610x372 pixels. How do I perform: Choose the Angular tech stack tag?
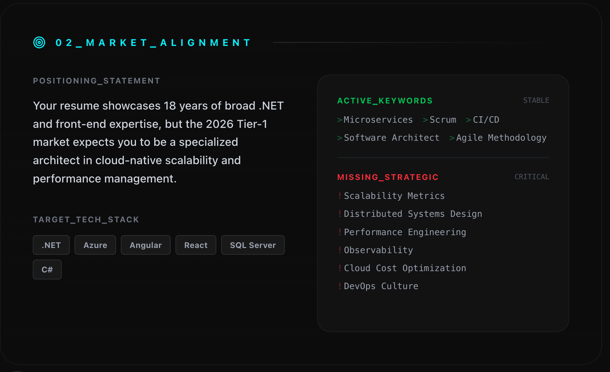click(146, 245)
